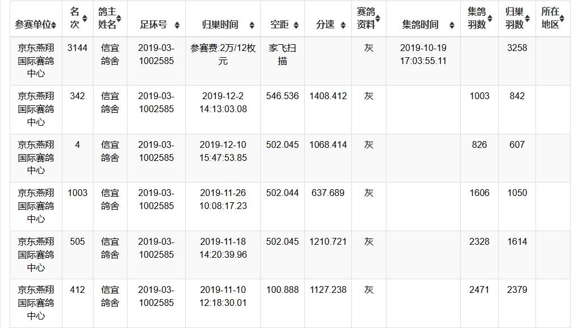This screenshot has height=328, width=578.
Task: Click sort arrows beside 足环号 header
Action: [x=177, y=25]
